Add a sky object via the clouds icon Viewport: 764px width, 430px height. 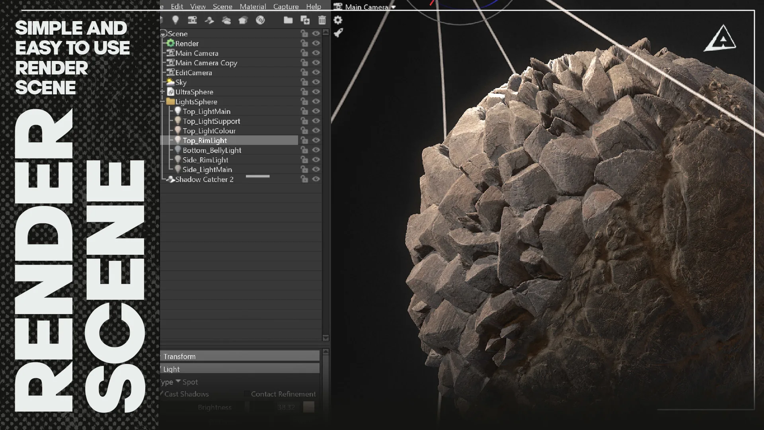point(227,20)
